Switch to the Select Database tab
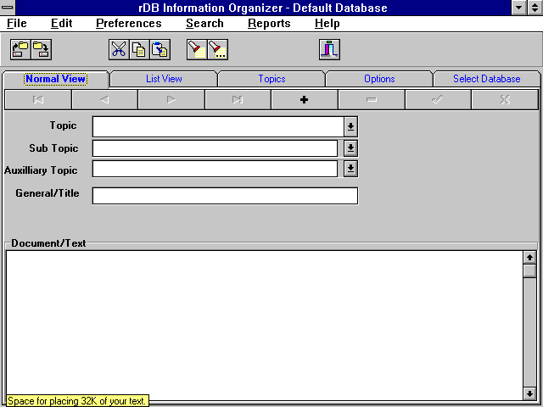This screenshot has height=407, width=543. pos(486,79)
